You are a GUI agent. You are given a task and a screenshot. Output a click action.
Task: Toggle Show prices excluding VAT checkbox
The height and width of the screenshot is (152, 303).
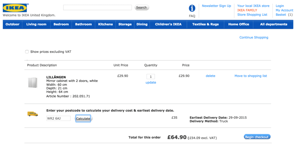[27, 52]
